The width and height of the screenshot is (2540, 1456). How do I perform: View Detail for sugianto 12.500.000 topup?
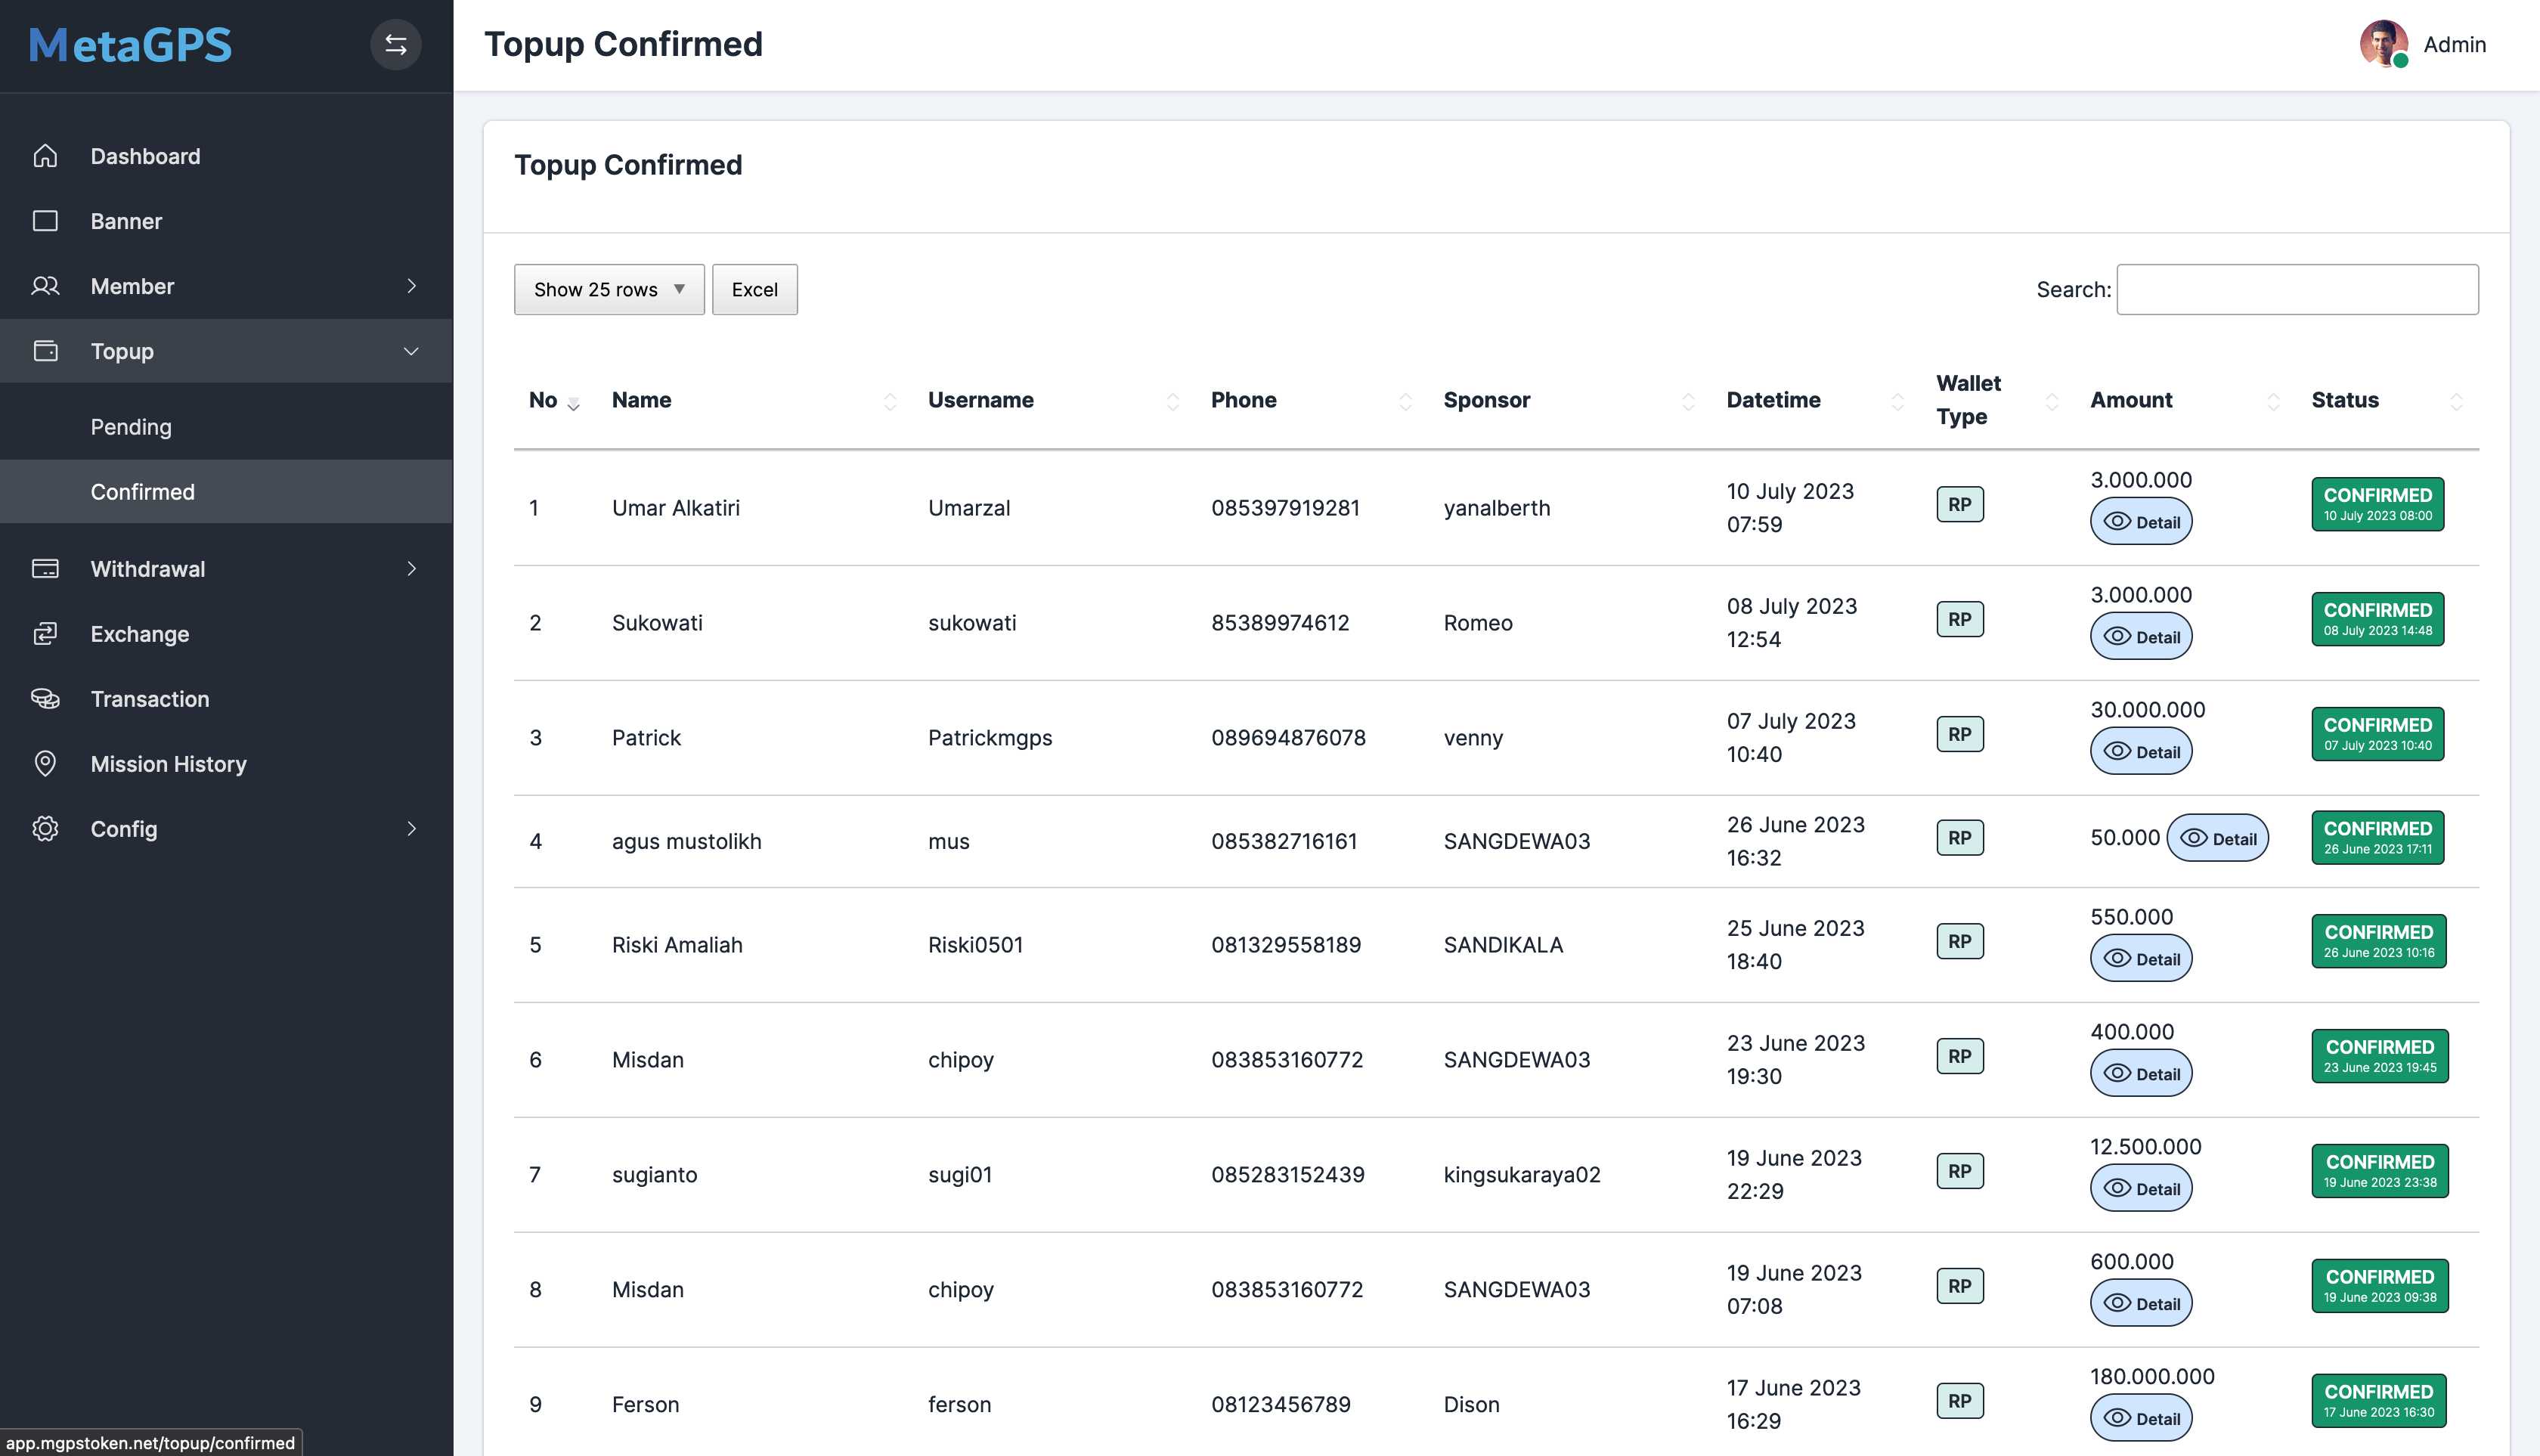click(x=2141, y=1189)
